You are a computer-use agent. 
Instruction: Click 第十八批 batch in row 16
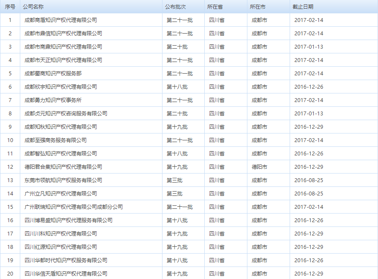[177, 220]
